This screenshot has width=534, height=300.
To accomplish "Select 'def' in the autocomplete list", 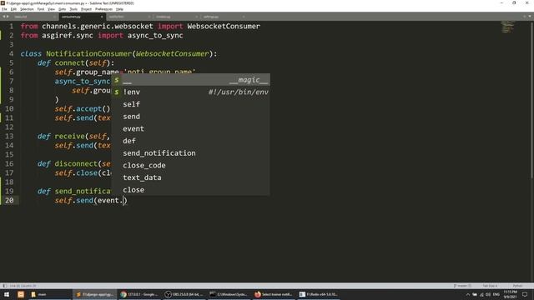I will click(x=129, y=141).
